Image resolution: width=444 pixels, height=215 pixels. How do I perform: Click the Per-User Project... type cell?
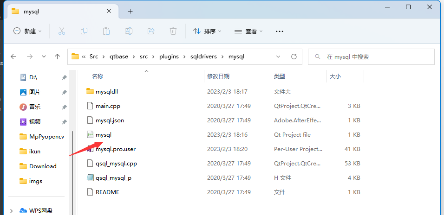click(x=298, y=149)
